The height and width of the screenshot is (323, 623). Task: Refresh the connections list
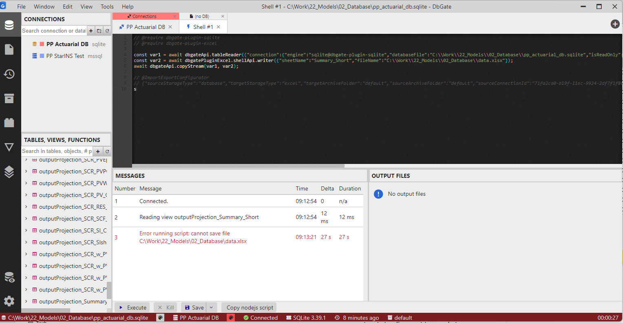pos(107,30)
